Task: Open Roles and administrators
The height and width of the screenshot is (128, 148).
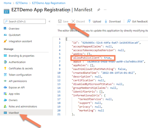Action: pos(23,106)
